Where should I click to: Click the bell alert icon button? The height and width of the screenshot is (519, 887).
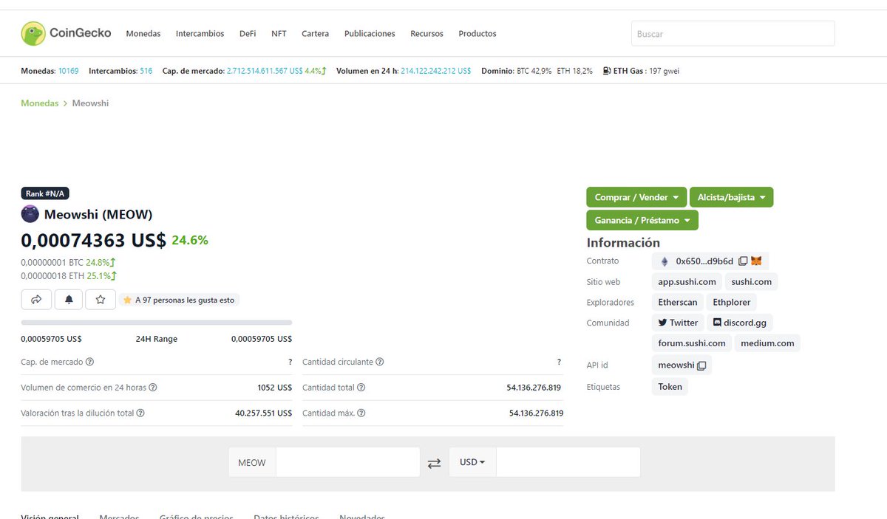coord(69,300)
